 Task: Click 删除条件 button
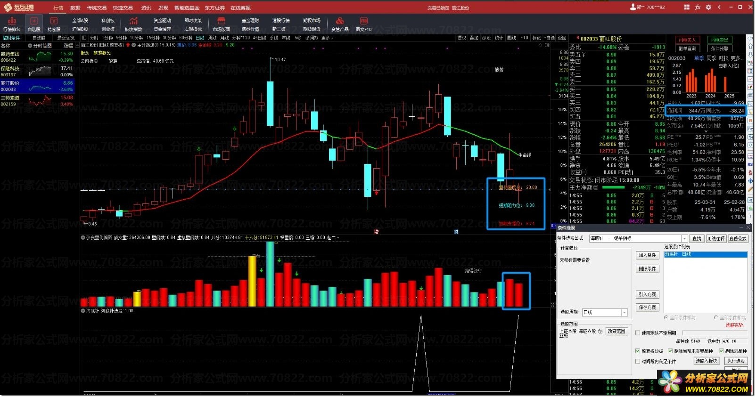click(x=648, y=269)
